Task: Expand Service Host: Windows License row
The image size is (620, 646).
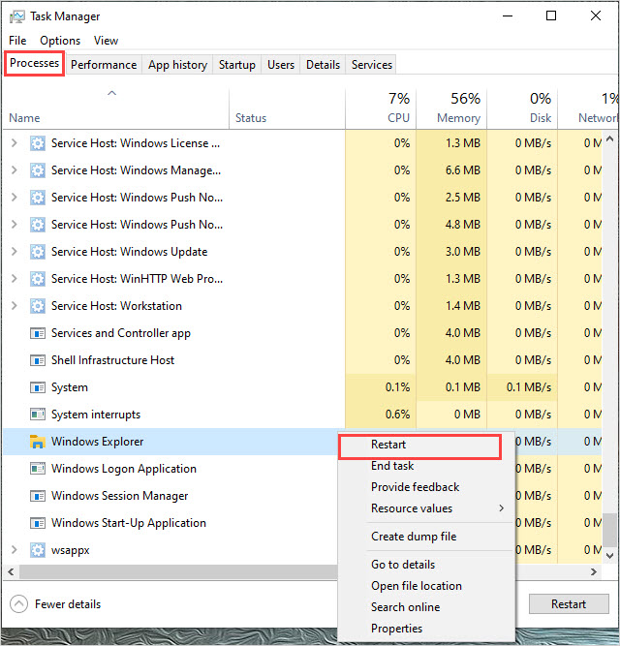Action: pyautogui.click(x=15, y=143)
